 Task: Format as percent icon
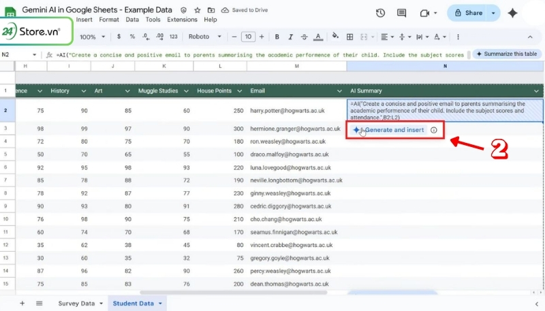132,37
